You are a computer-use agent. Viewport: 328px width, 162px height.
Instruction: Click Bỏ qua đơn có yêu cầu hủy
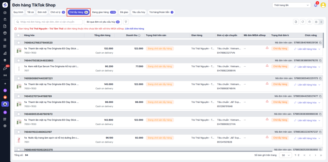click(102, 22)
